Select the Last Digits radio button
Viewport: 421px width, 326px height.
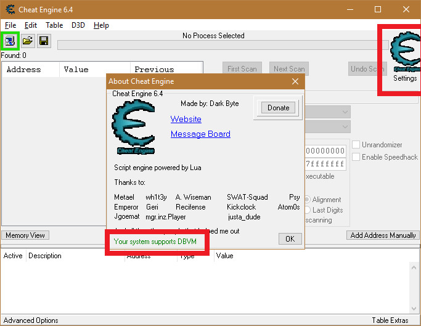coord(308,210)
